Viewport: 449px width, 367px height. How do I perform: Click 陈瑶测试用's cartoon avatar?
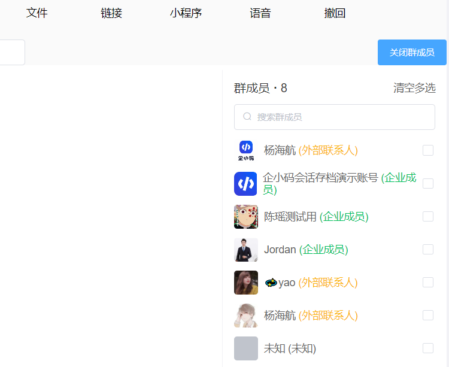246,217
